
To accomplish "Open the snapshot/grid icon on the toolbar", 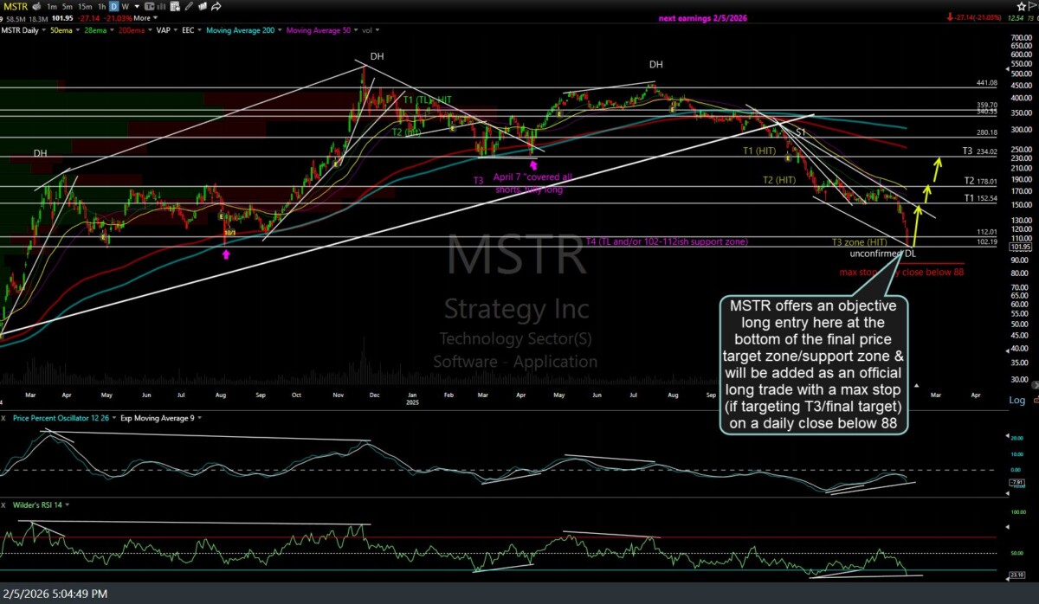I will 173,7.
